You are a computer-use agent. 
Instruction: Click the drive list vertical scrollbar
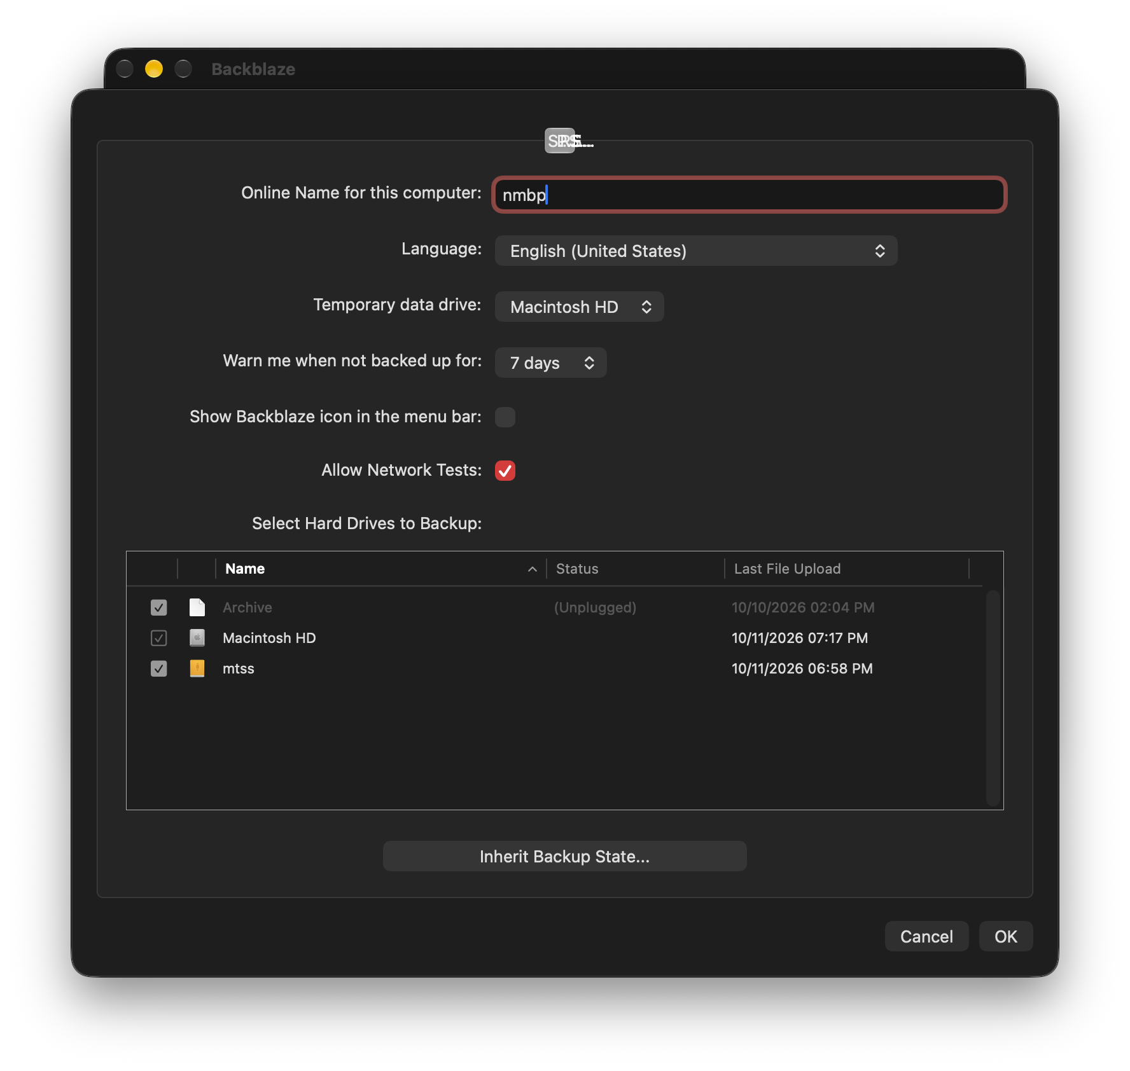coord(993,698)
